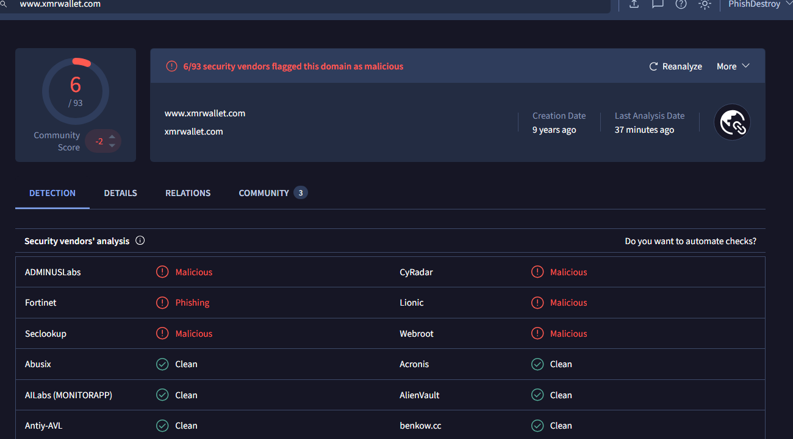
Task: Open the comments icon in the top bar
Action: 657,4
